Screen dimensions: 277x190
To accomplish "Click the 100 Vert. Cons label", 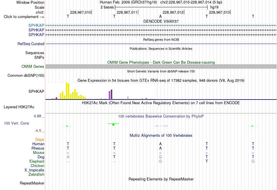I will coord(16,123).
